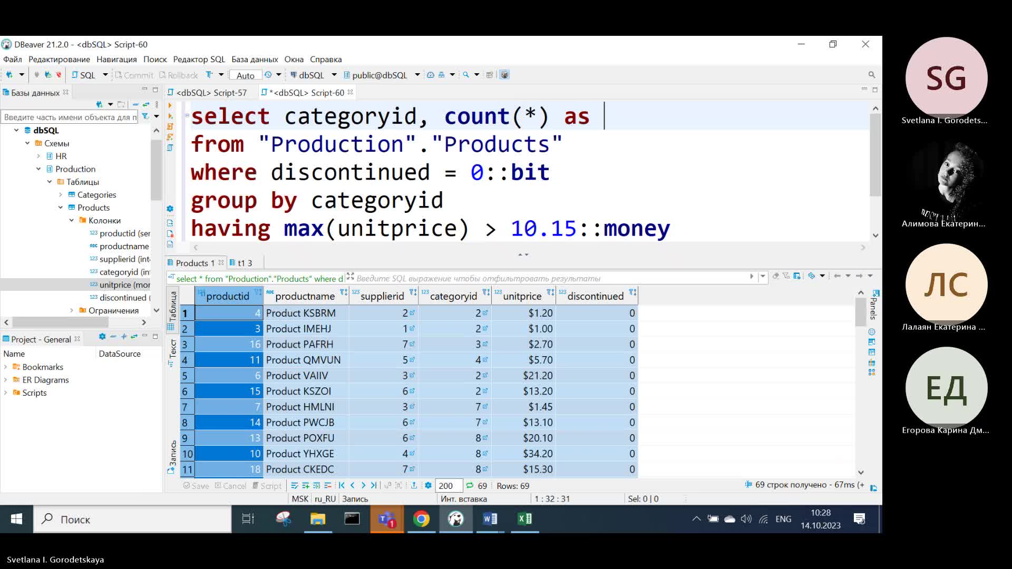Click the Commit button in toolbar
The height and width of the screenshot is (569, 1012).
tap(134, 75)
